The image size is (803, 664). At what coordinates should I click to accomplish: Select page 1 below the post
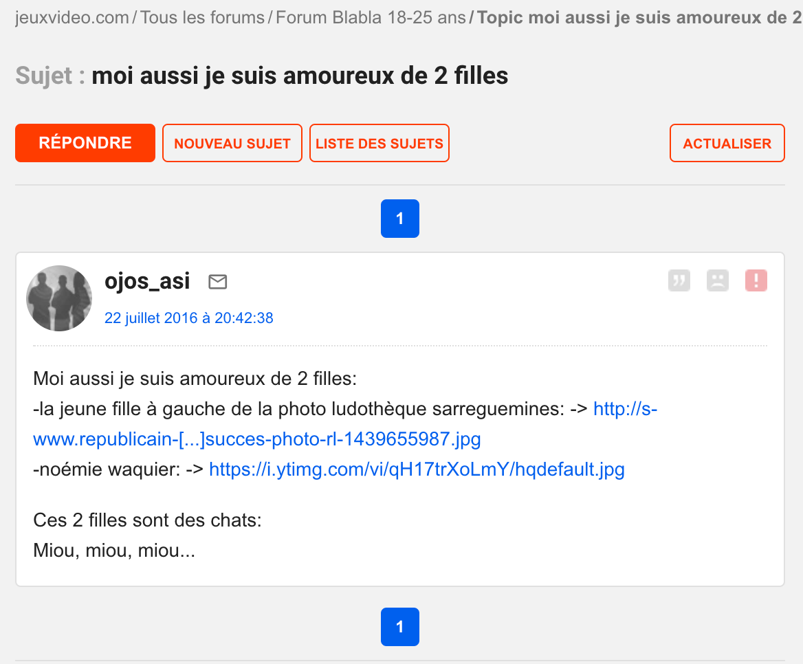[x=400, y=627]
